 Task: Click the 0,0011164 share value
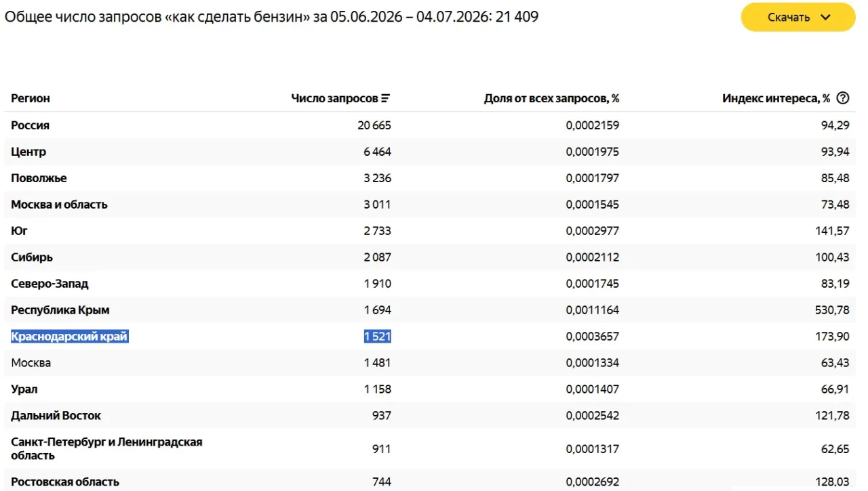593,310
